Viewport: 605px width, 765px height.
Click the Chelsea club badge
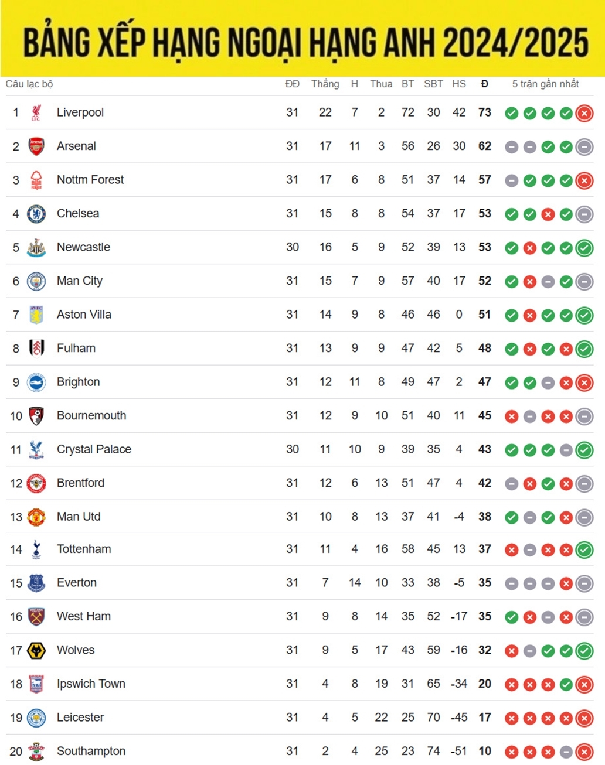[36, 214]
